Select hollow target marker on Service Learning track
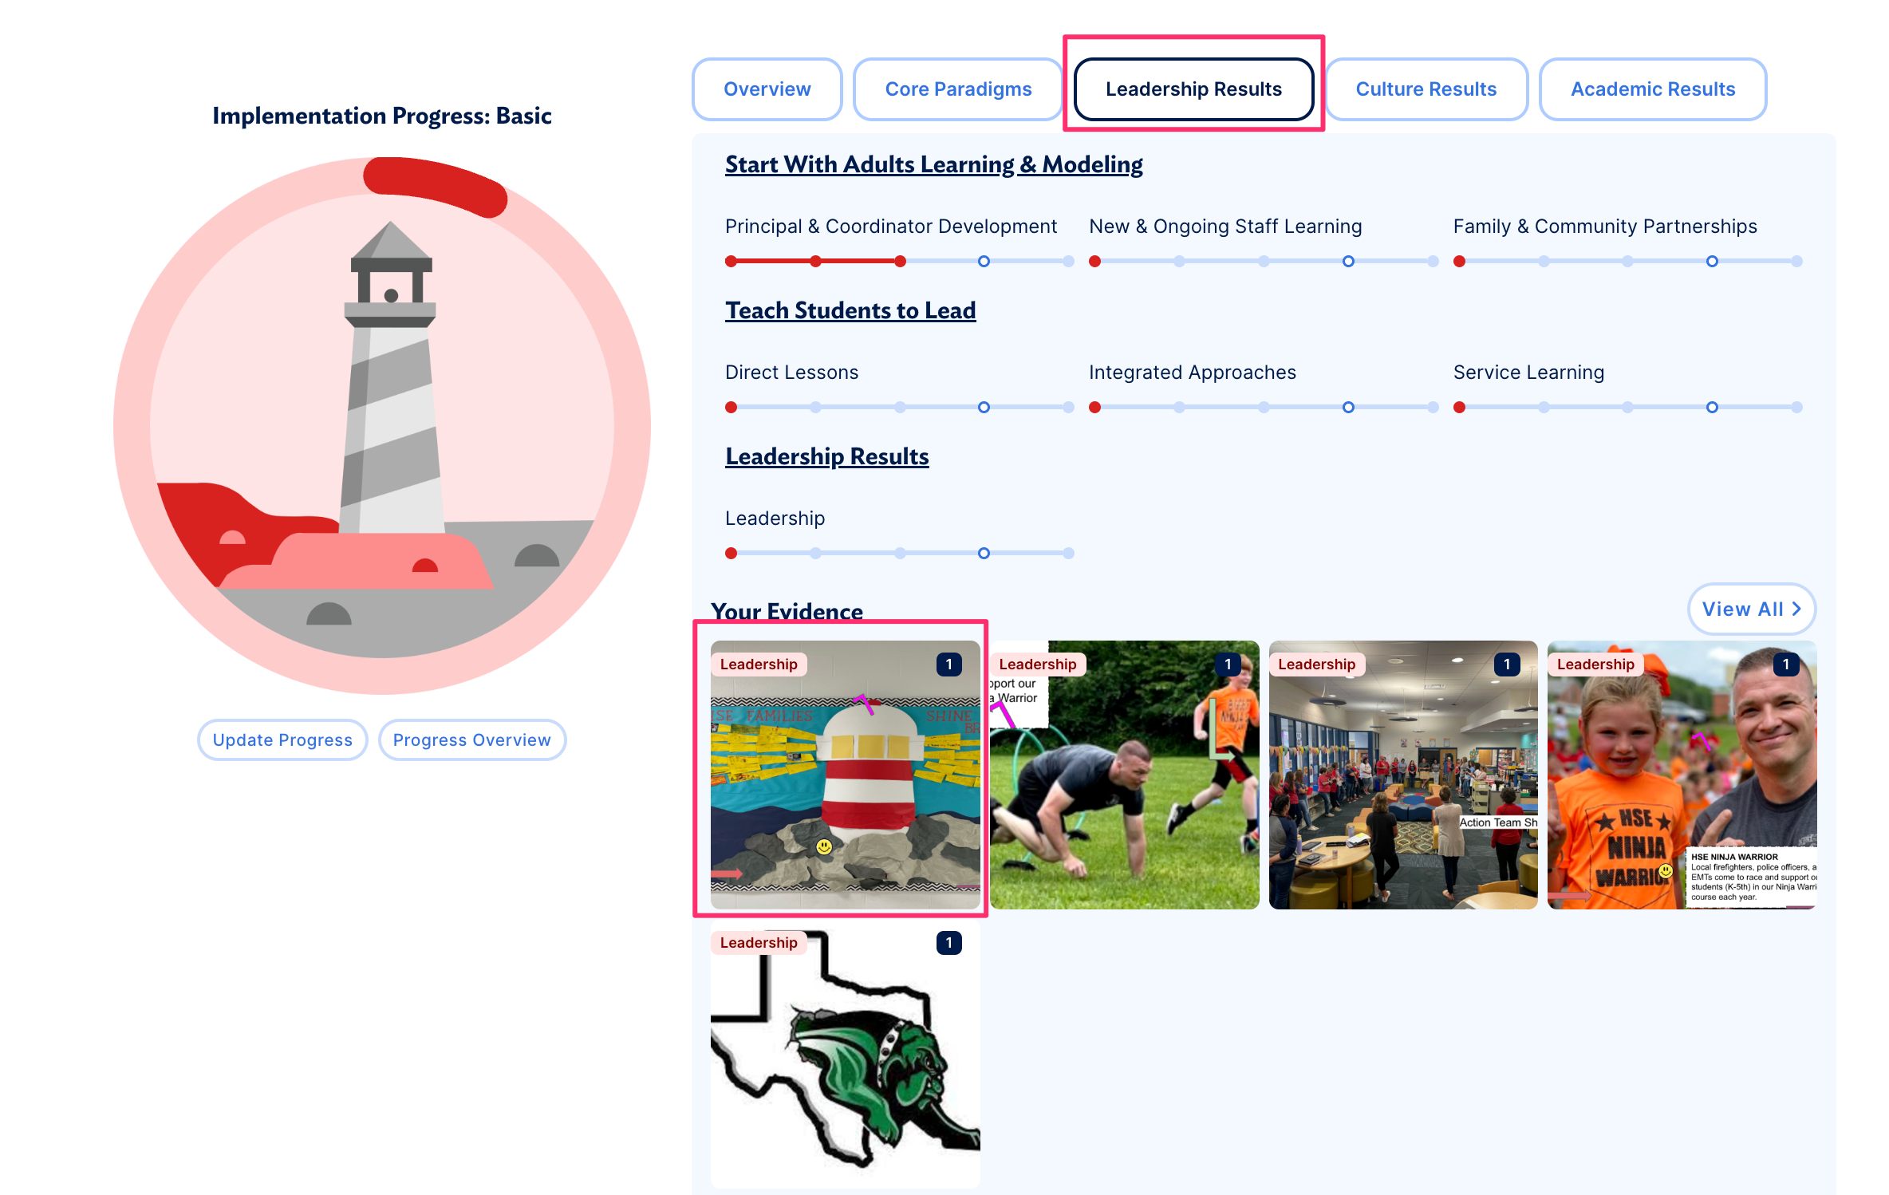This screenshot has width=1889, height=1195. pyautogui.click(x=1712, y=408)
